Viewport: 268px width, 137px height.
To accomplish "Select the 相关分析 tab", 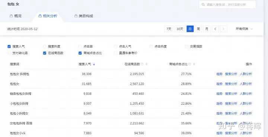I will pos(48,16).
